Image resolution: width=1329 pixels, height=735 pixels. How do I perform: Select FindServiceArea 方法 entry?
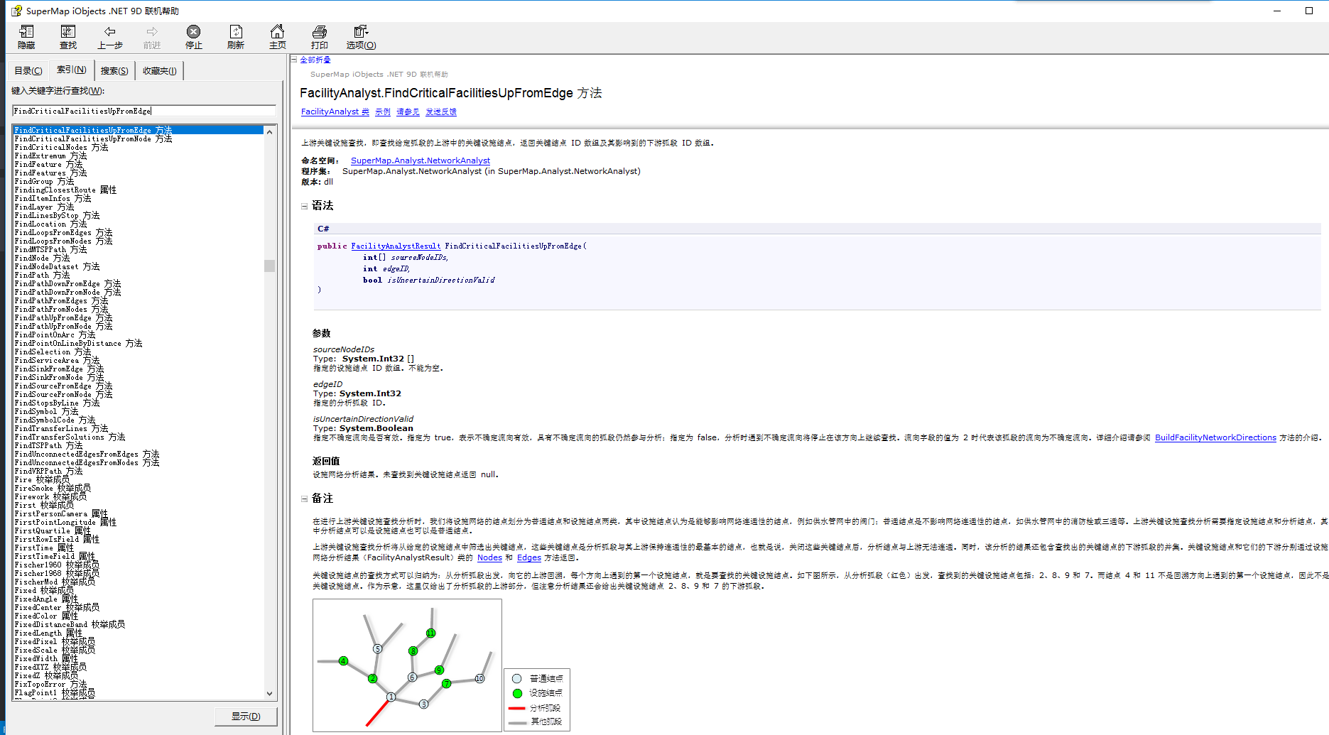[57, 360]
